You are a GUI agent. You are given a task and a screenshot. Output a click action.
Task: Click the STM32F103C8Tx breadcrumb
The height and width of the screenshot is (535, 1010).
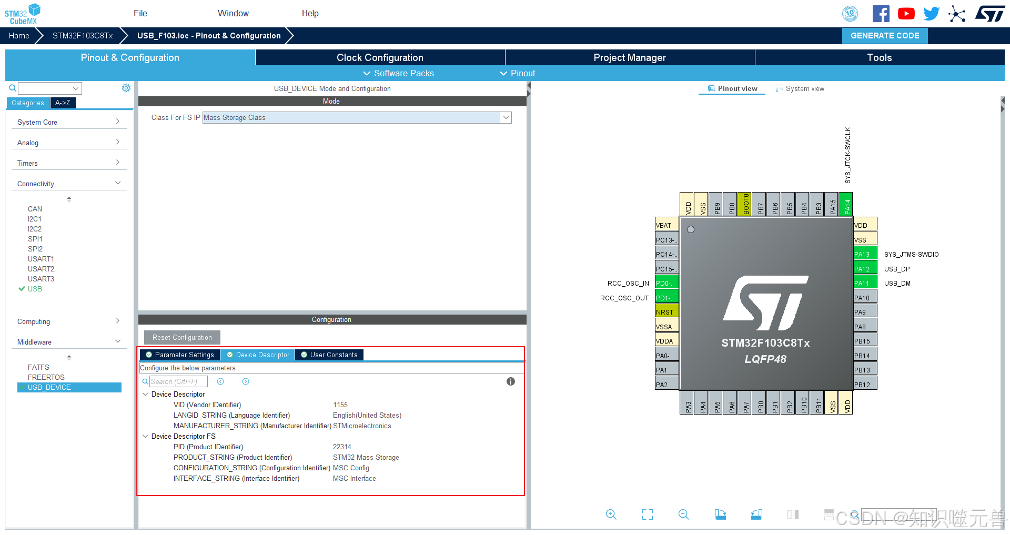pyautogui.click(x=83, y=36)
